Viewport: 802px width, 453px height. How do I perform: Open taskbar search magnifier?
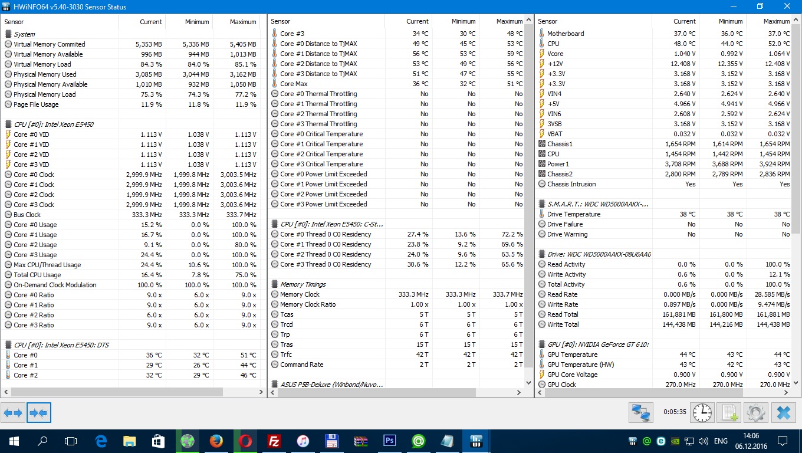click(42, 441)
